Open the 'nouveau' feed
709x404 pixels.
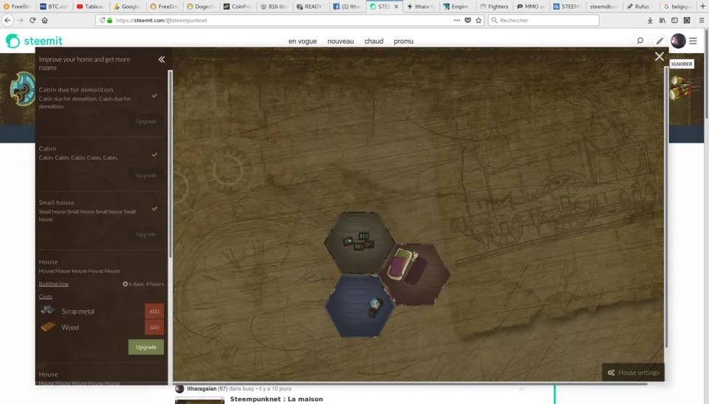point(340,41)
